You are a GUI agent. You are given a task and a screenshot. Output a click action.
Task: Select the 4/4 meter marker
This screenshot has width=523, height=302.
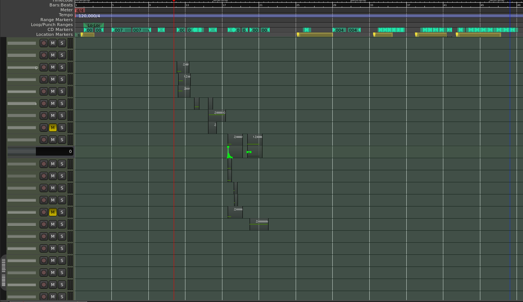[80, 11]
